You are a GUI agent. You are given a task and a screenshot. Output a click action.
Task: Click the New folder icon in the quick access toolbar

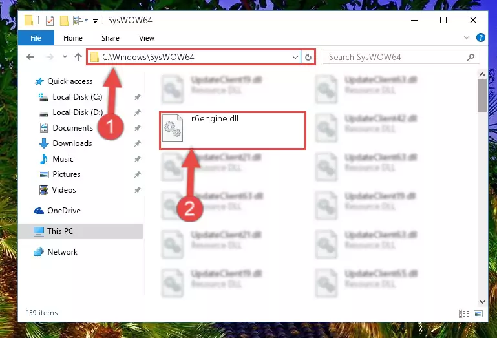point(64,21)
